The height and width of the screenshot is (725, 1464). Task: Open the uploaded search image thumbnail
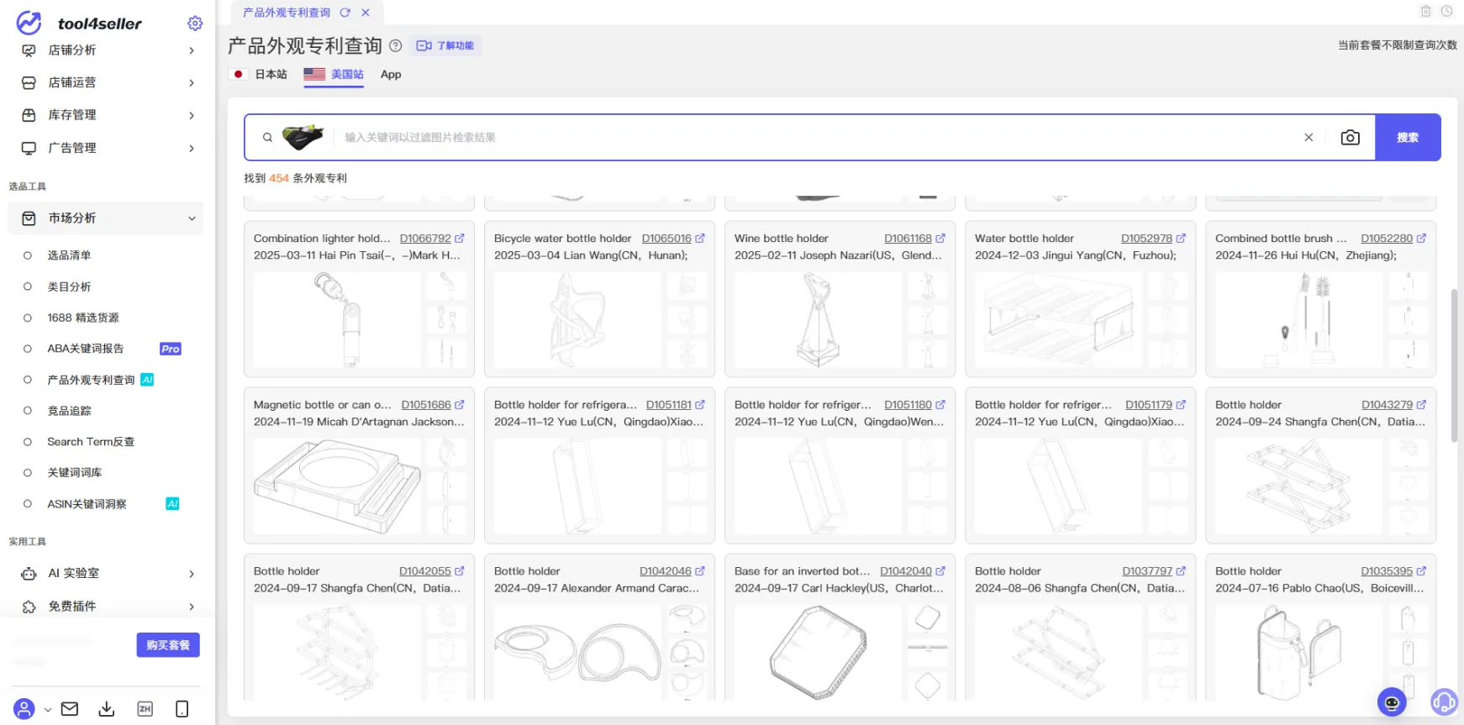pos(303,136)
